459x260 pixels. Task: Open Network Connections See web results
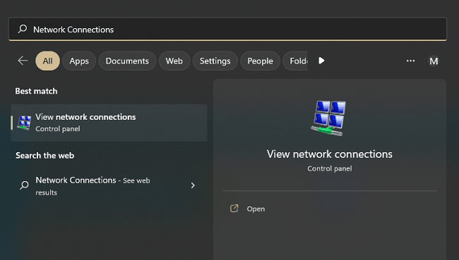pyautogui.click(x=109, y=186)
